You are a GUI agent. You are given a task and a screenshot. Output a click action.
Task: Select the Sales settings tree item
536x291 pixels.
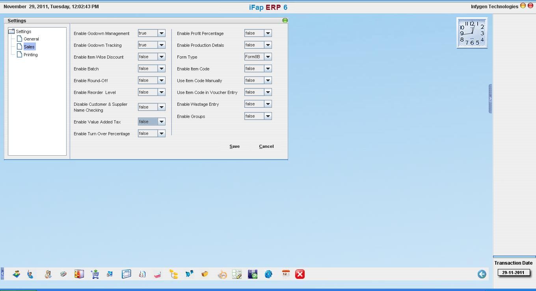[29, 47]
